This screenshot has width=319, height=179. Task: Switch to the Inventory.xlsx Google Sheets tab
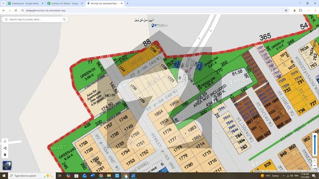click(23, 3)
